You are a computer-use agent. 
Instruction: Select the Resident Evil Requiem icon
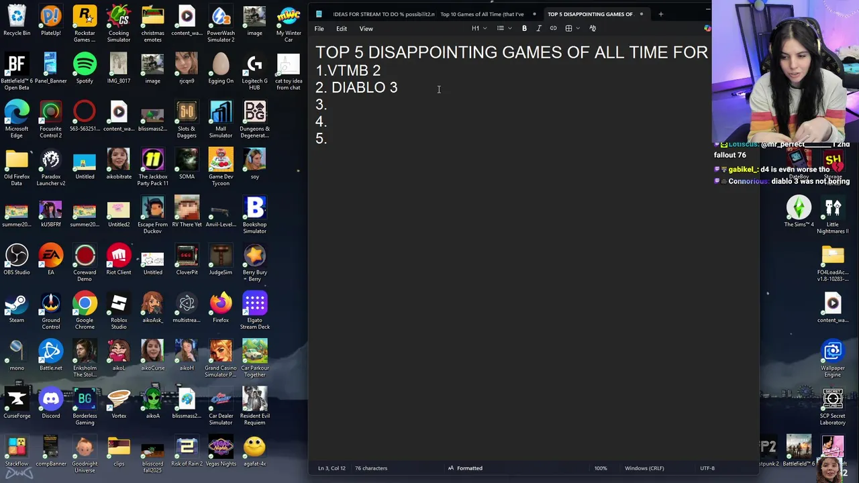point(254,407)
